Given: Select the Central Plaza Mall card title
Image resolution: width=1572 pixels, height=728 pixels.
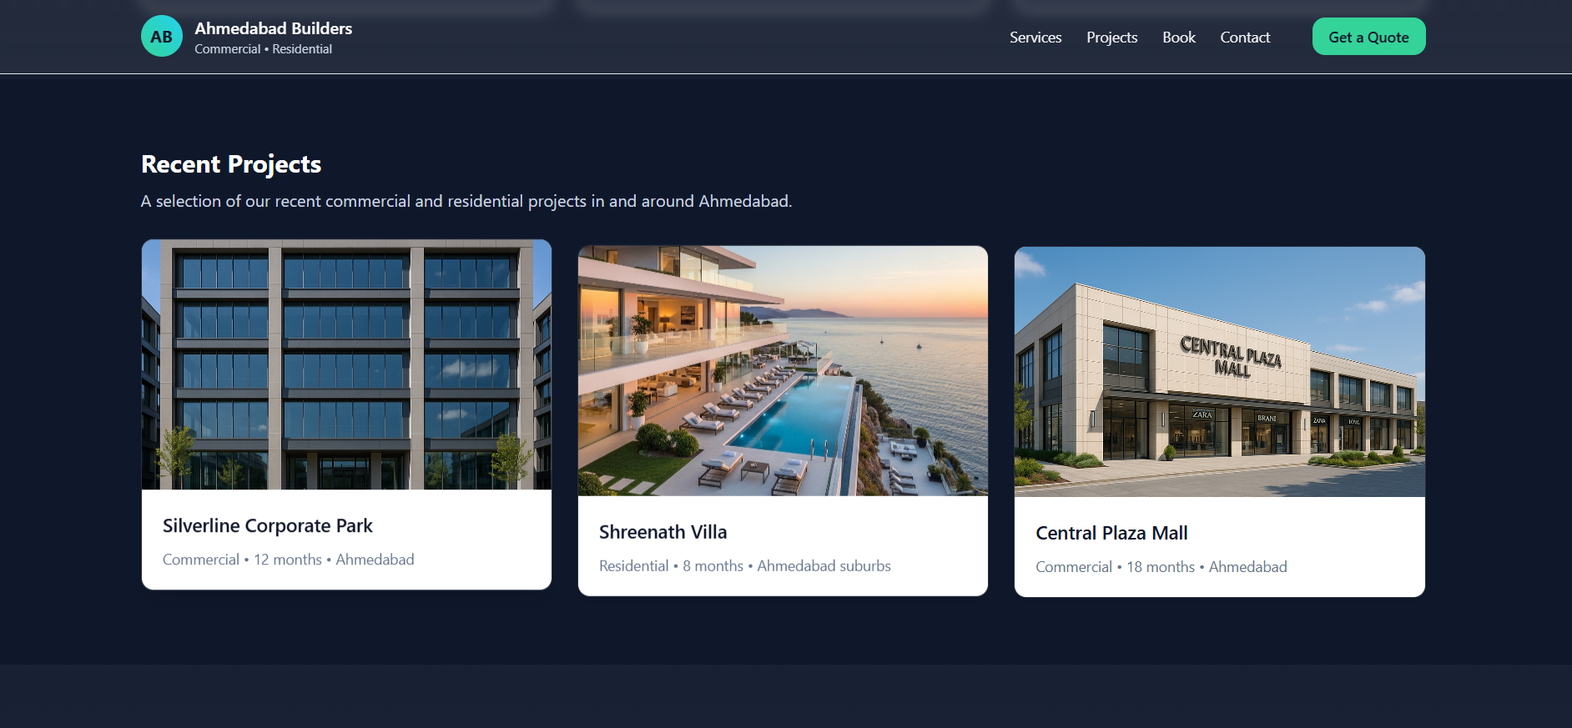Looking at the screenshot, I should [x=1111, y=533].
